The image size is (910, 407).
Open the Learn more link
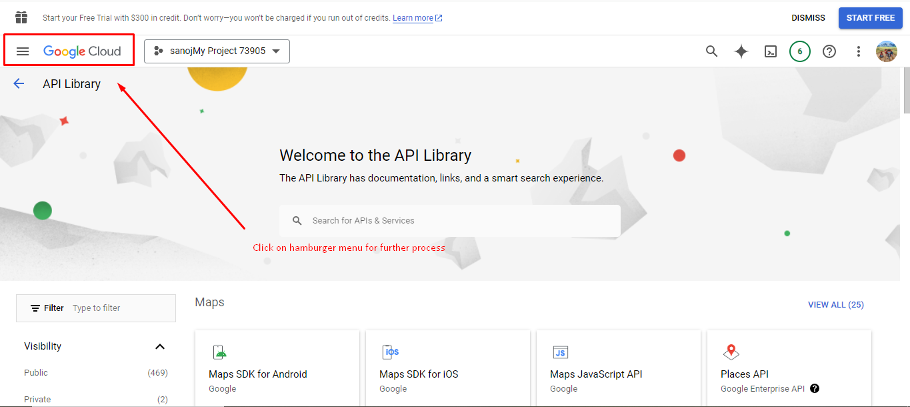point(413,18)
